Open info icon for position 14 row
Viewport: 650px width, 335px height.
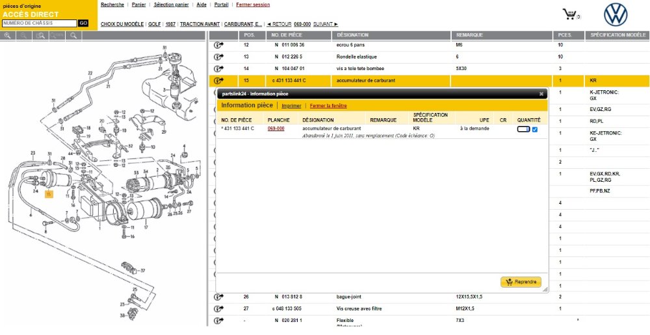tap(218, 68)
